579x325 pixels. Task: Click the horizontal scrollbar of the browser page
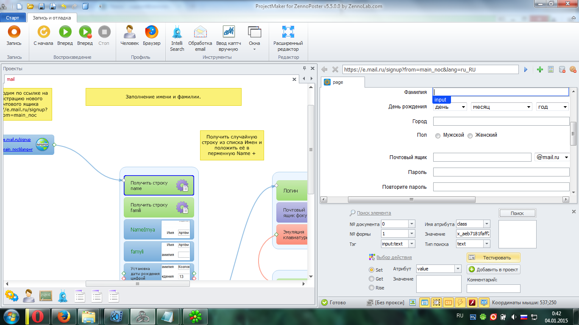point(410,200)
